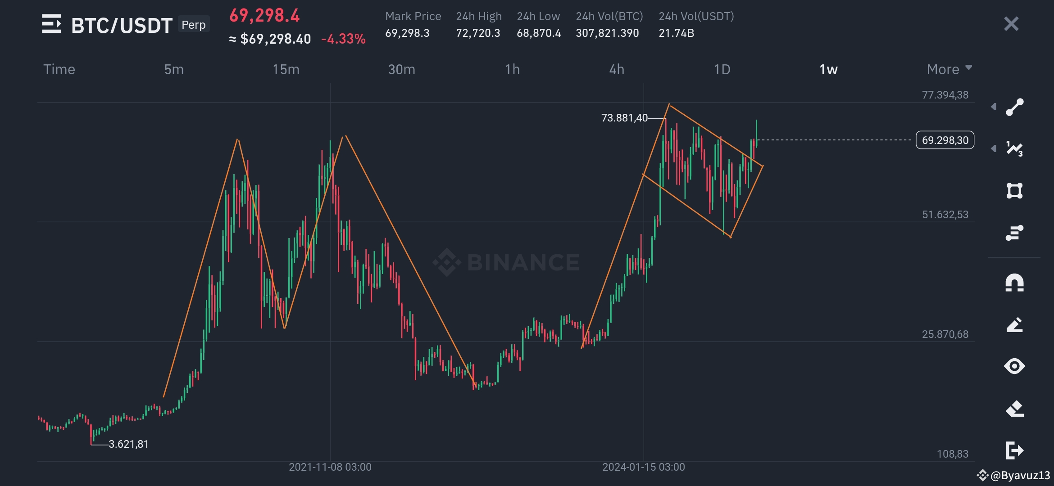Hide drawings with the eye icon
This screenshot has width=1054, height=486.
[x=1014, y=366]
